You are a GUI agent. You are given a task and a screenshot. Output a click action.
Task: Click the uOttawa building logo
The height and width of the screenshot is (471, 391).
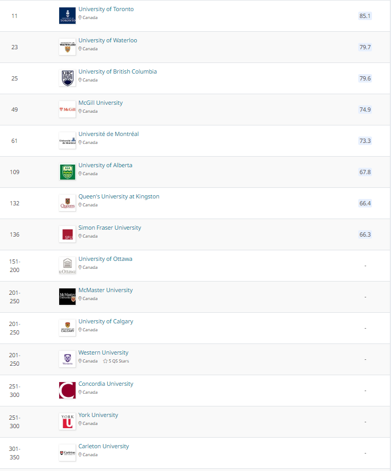[67, 266]
